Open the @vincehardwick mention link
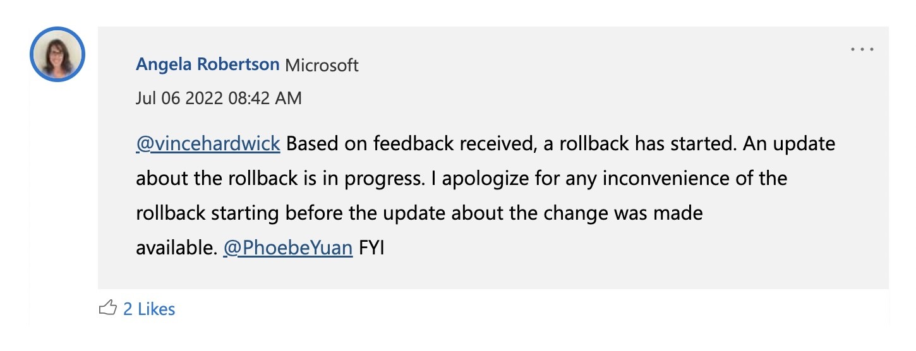Screen dimensions: 916x351 [208, 144]
